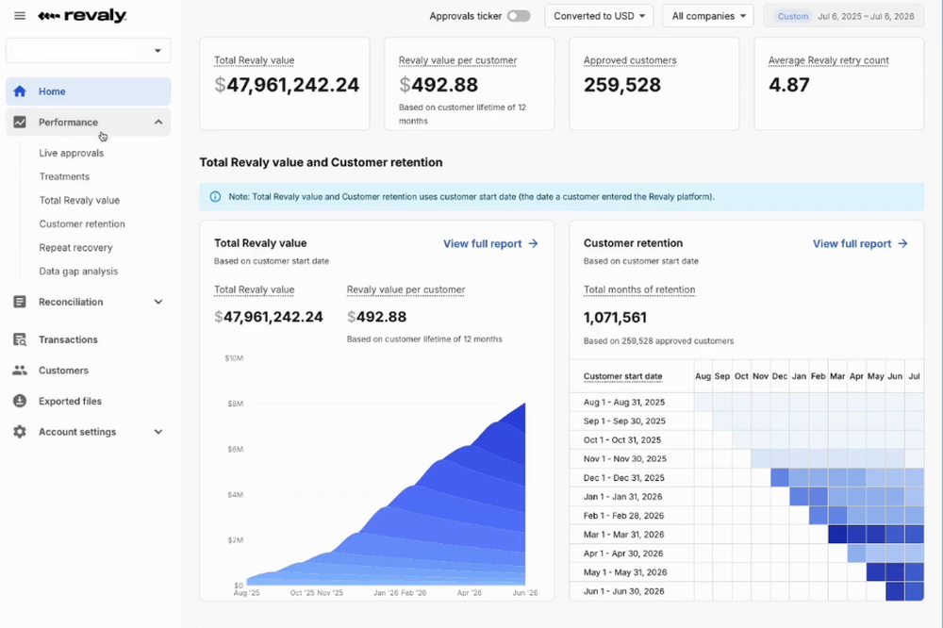Viewport: 943px width, 628px height.
Task: Open the All companies dropdown
Action: click(708, 16)
